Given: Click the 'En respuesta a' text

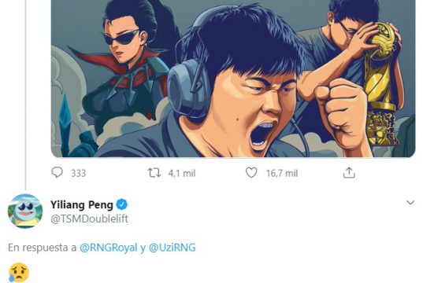Looking at the screenshot, I should (x=43, y=248).
